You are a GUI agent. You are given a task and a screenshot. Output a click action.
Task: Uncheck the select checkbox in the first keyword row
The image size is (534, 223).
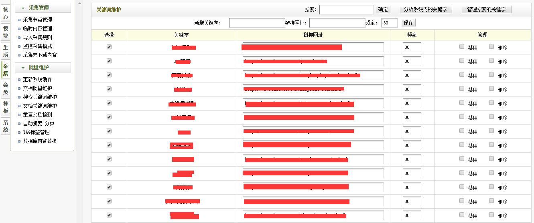109,47
